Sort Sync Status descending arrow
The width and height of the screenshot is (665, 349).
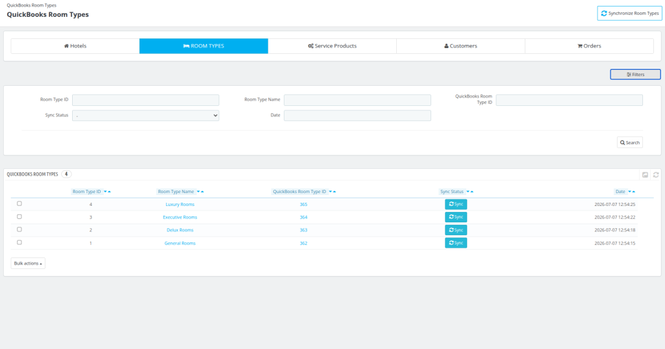tap(468, 192)
